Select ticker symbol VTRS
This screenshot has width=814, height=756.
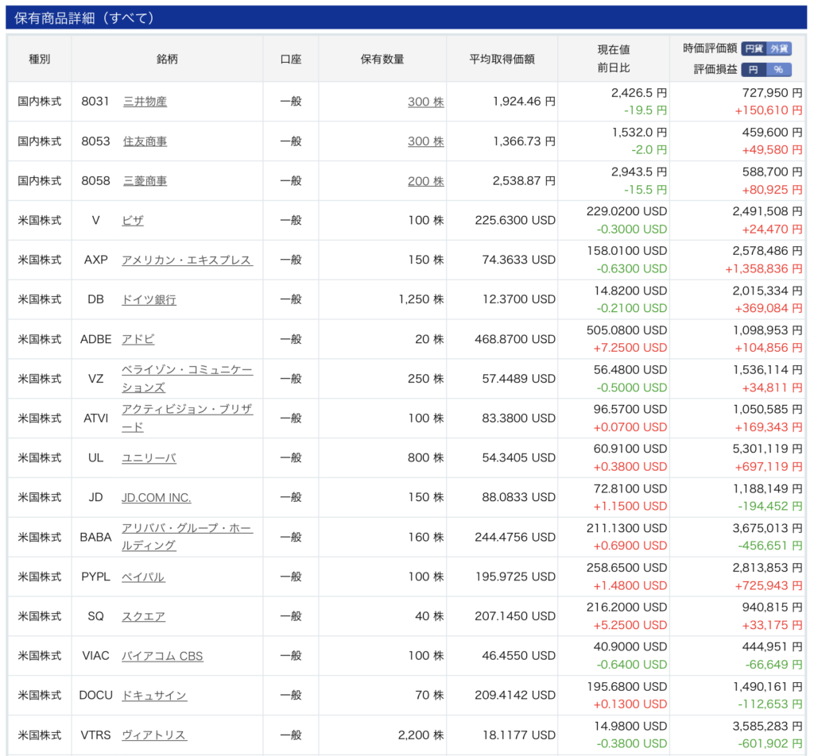point(96,735)
